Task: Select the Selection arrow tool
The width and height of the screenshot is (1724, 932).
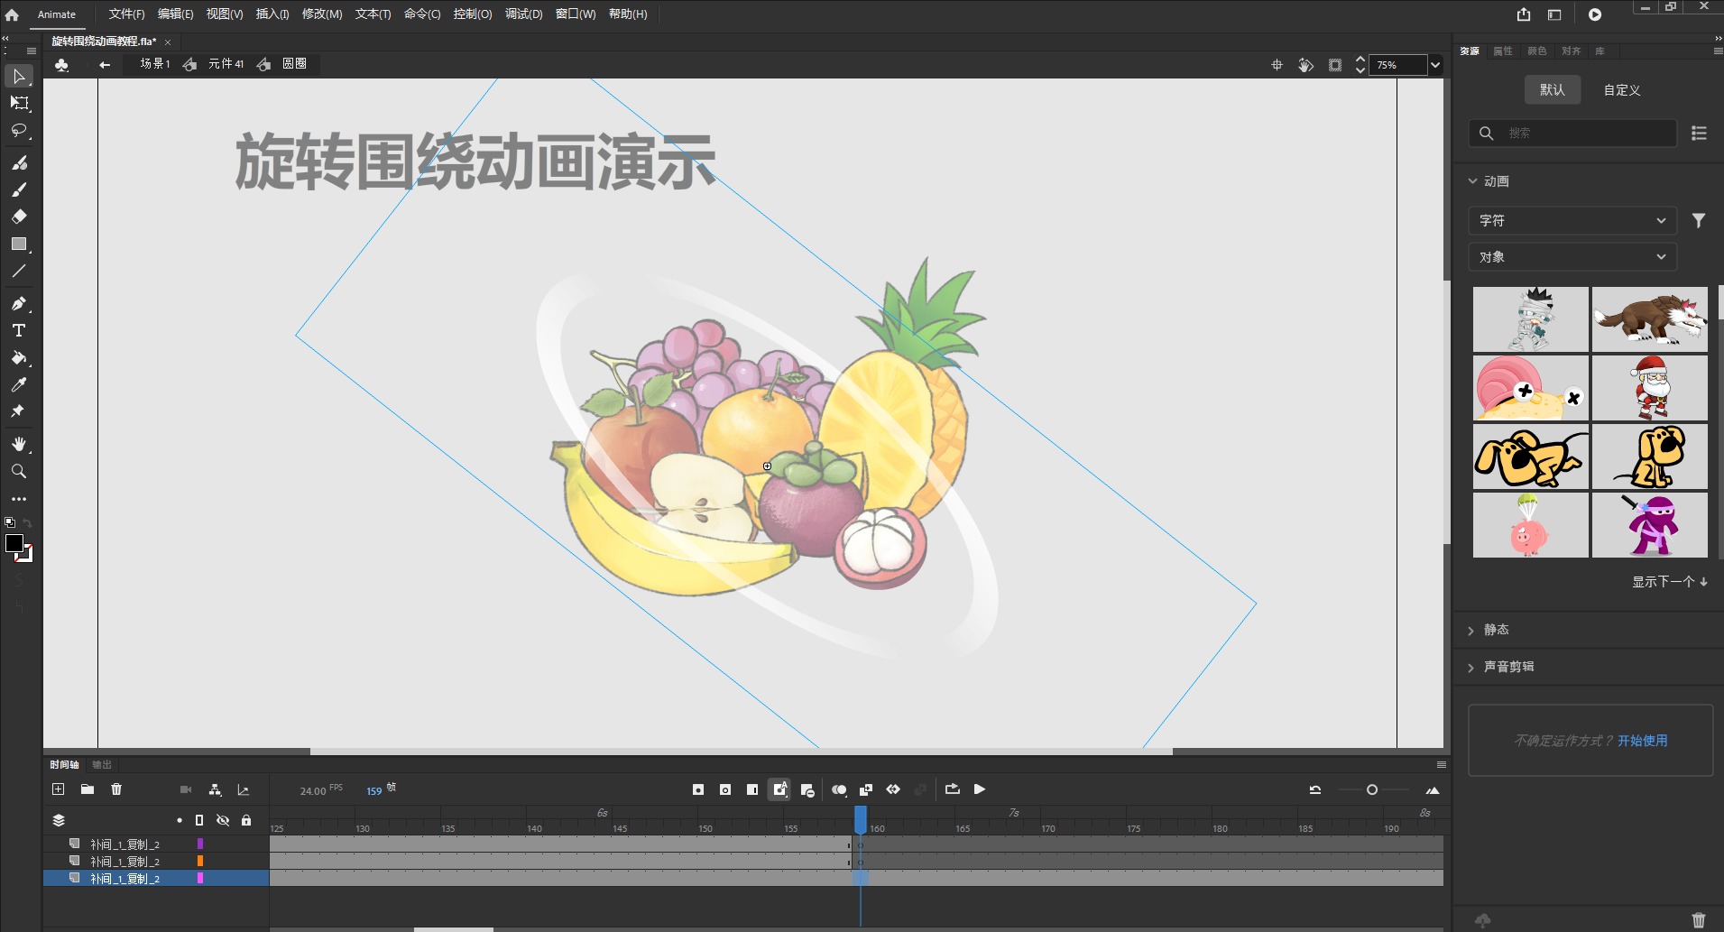Action: point(19,76)
